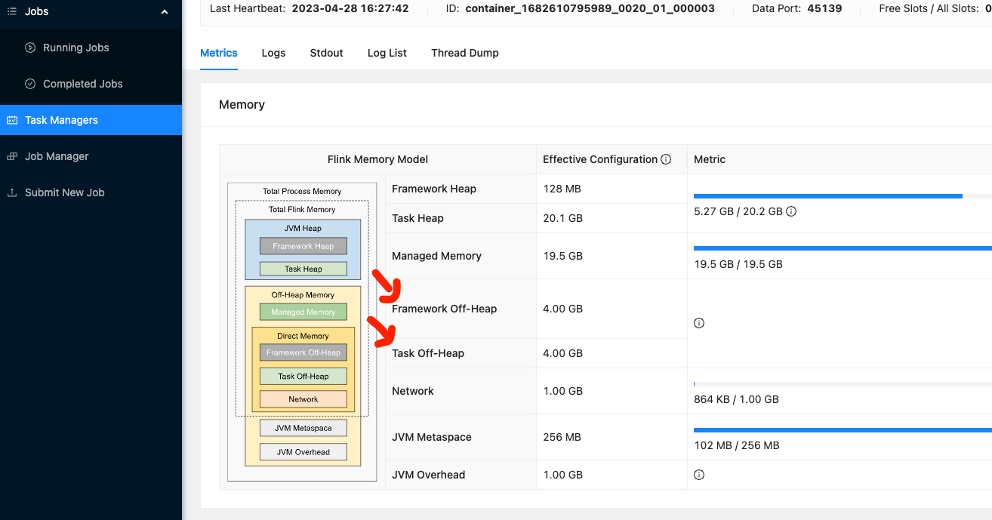Click the Completed Jobs checkmark icon

tap(30, 84)
